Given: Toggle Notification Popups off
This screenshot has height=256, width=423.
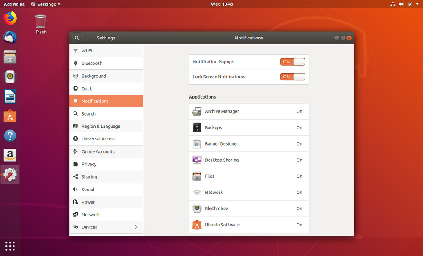Looking at the screenshot, I should (293, 61).
